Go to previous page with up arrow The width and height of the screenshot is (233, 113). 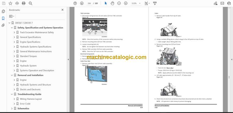(75, 3)
